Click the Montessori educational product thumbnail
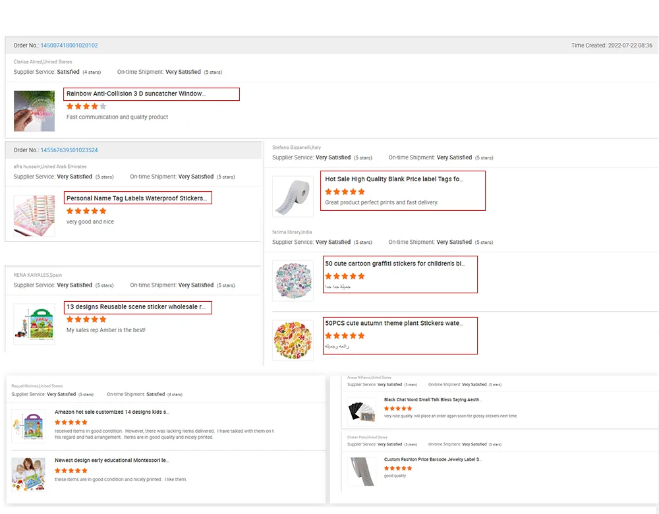659x514 pixels. coord(28,474)
